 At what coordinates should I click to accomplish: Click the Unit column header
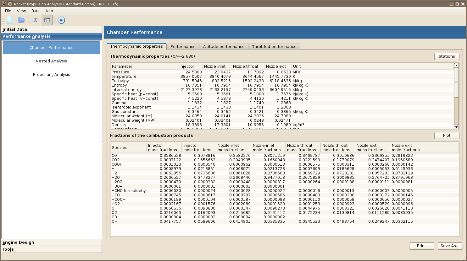[373, 66]
